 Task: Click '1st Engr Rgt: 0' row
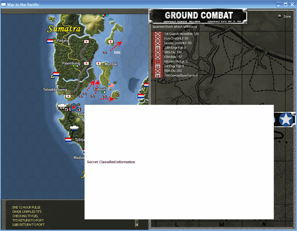(x=174, y=66)
